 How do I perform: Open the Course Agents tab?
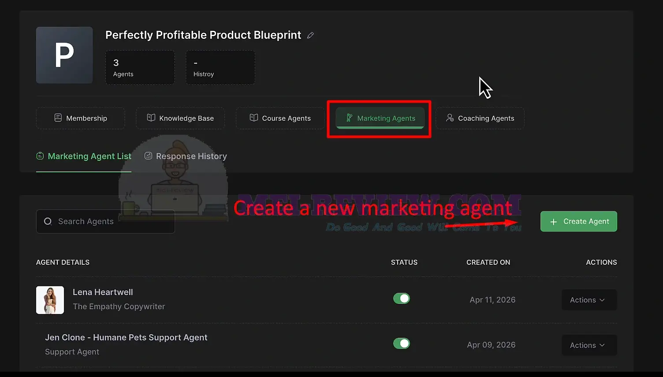pyautogui.click(x=280, y=118)
